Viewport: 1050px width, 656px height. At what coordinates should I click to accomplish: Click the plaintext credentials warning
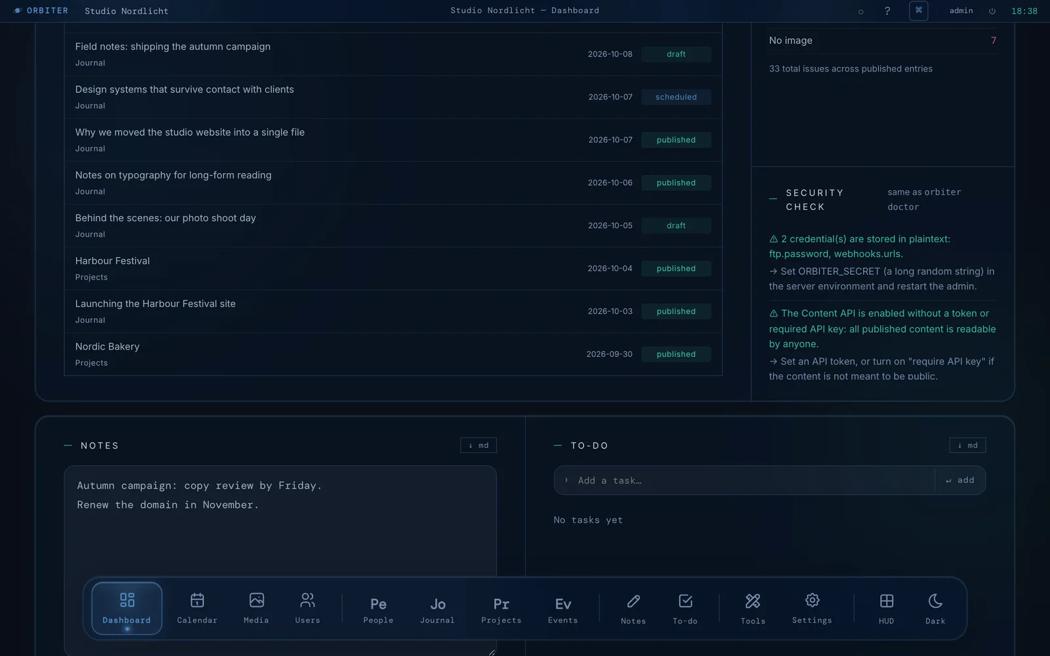point(860,247)
